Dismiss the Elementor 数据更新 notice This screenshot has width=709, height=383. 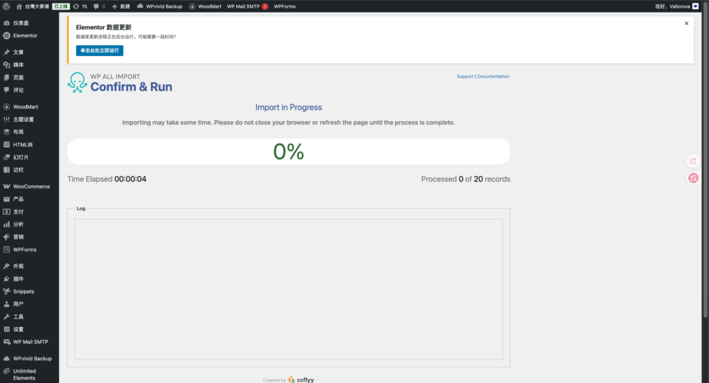pyautogui.click(x=686, y=24)
